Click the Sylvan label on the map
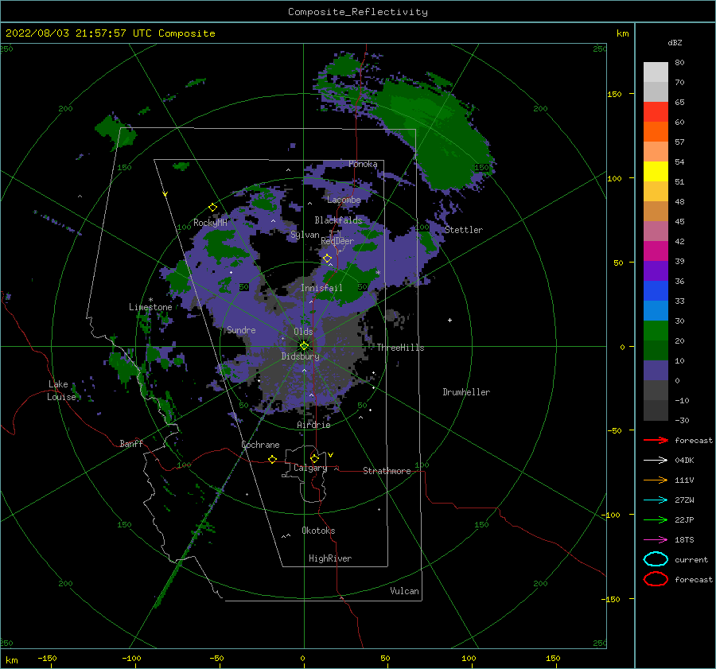 click(305, 235)
